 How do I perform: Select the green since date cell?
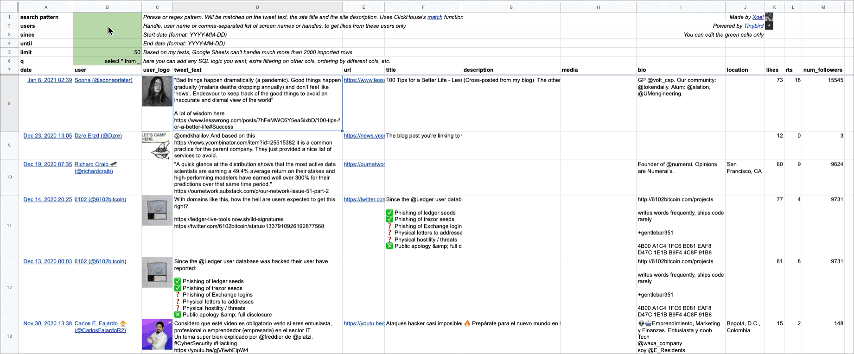point(107,35)
